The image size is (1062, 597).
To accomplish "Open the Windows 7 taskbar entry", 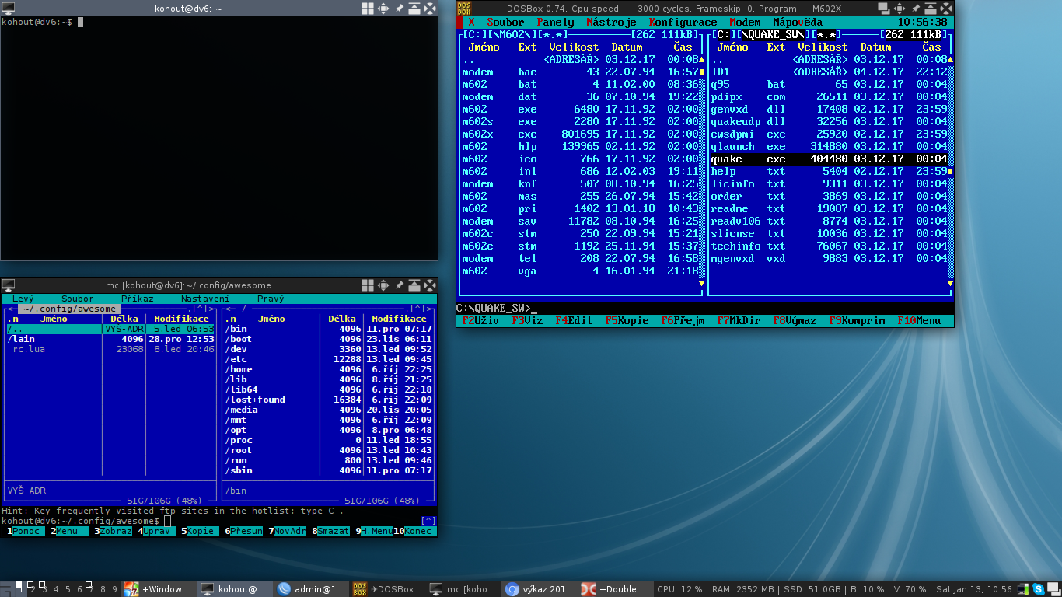I will pyautogui.click(x=159, y=589).
